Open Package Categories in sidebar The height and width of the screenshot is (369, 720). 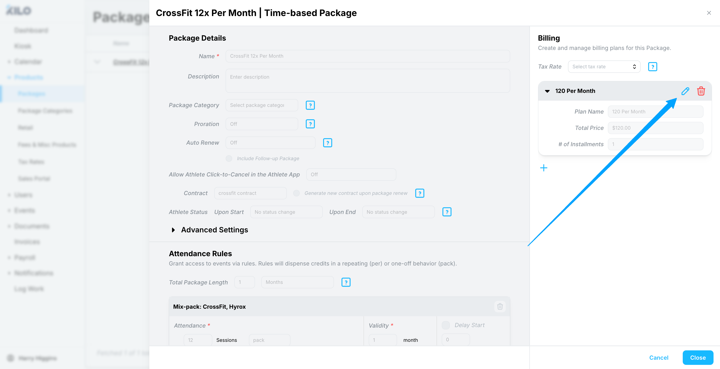click(45, 111)
